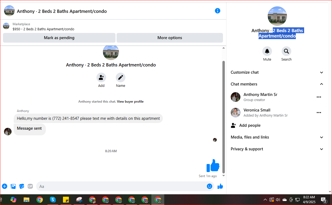Open the GIF picker icon

[x=30, y=186]
